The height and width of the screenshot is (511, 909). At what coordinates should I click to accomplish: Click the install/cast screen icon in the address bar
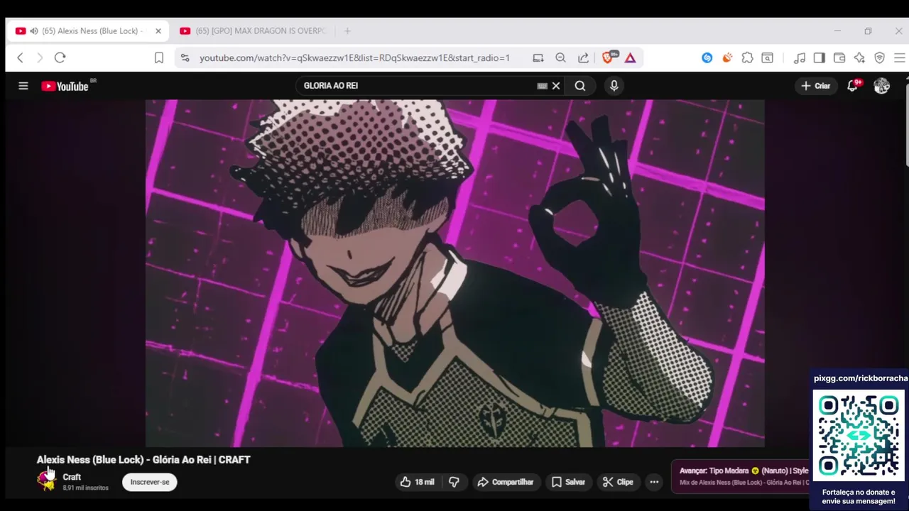(x=538, y=58)
